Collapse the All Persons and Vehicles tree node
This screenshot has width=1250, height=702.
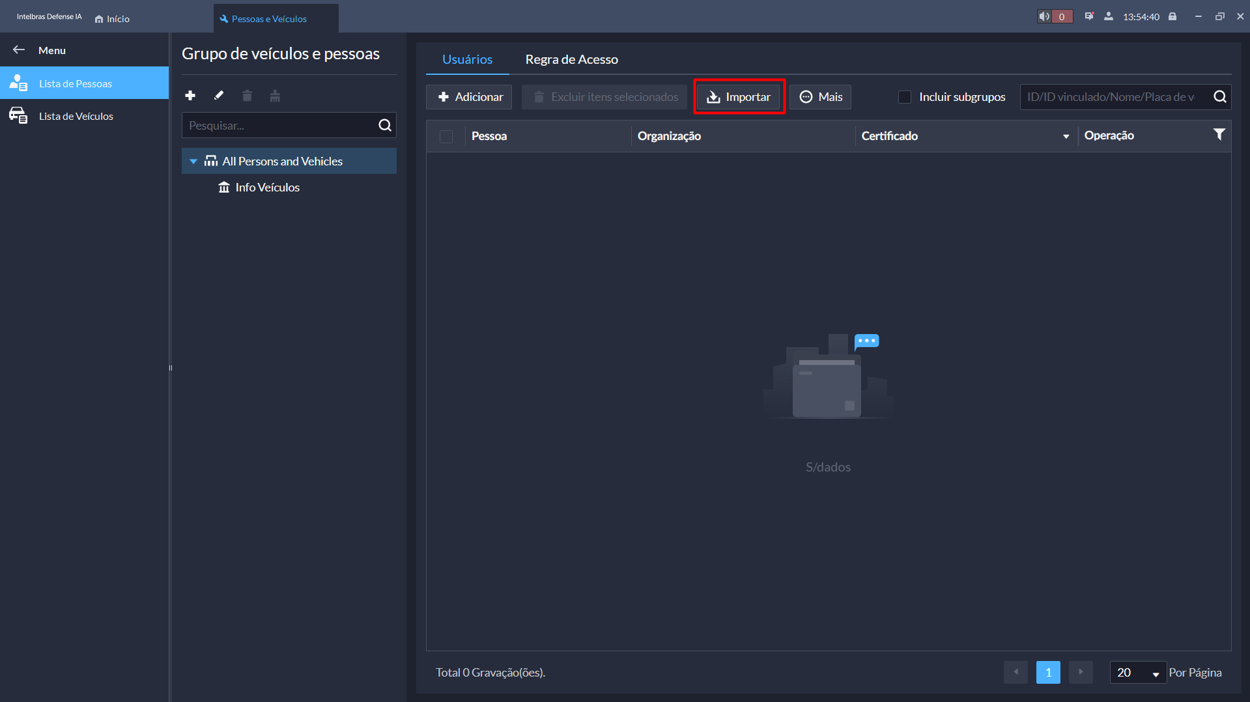pyautogui.click(x=193, y=161)
